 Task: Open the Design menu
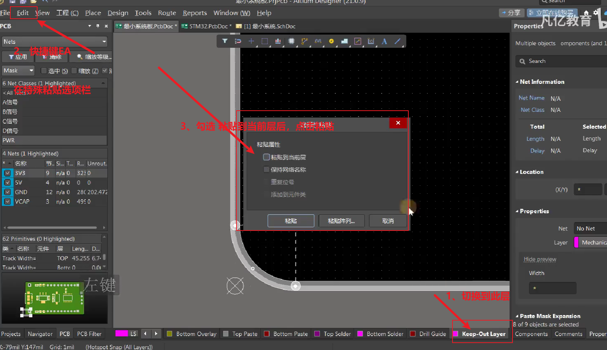pyautogui.click(x=118, y=13)
